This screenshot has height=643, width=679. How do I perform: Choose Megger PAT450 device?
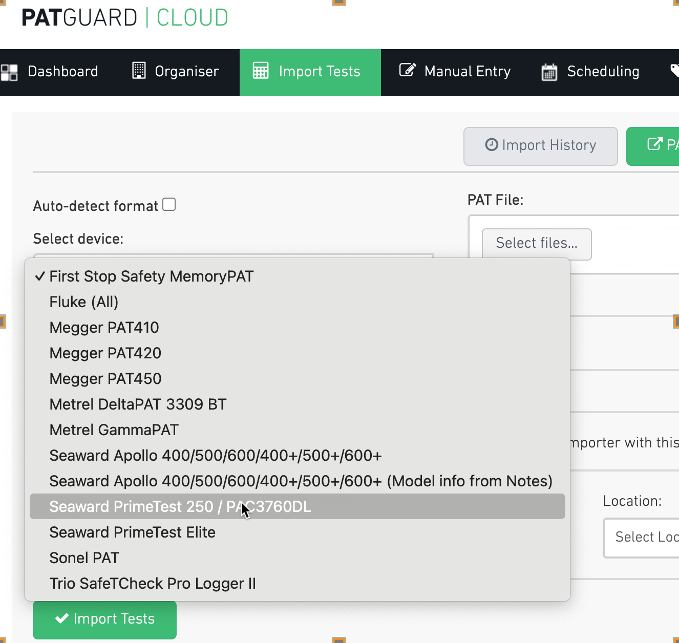[x=298, y=379]
